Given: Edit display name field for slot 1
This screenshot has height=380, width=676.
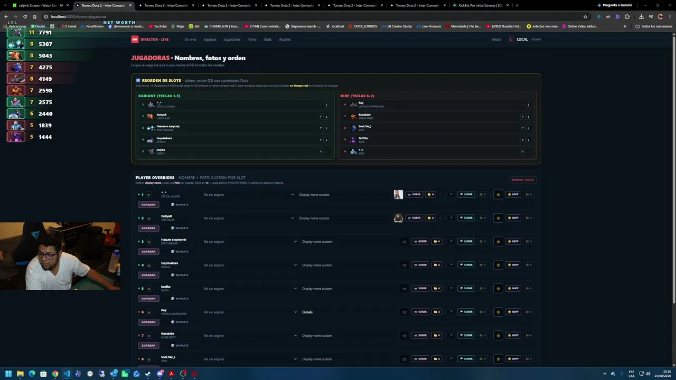Looking at the screenshot, I should click(344, 195).
